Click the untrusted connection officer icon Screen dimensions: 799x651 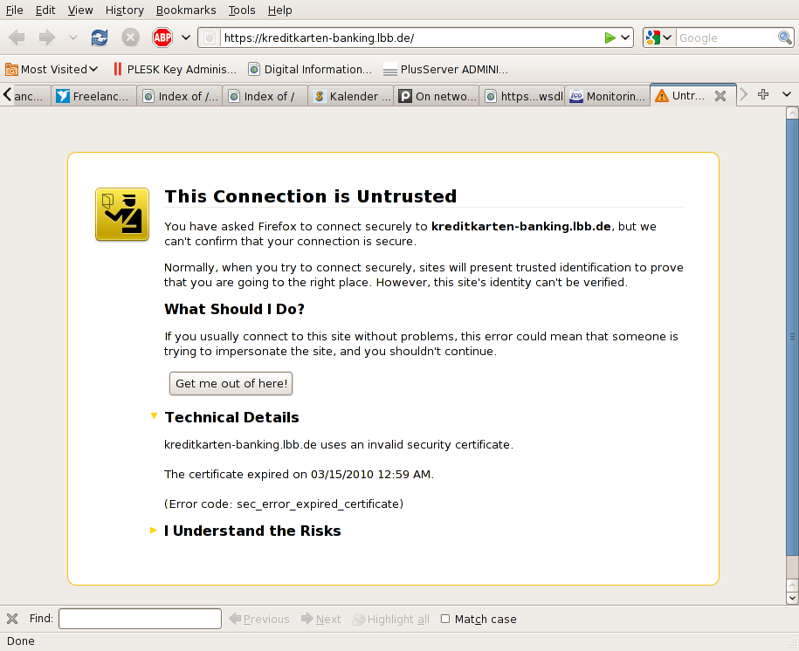pos(122,214)
